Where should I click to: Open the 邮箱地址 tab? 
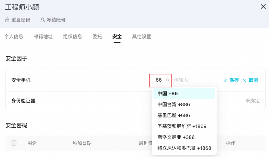click(x=43, y=37)
